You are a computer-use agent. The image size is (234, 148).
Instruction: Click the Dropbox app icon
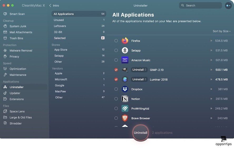(125, 89)
